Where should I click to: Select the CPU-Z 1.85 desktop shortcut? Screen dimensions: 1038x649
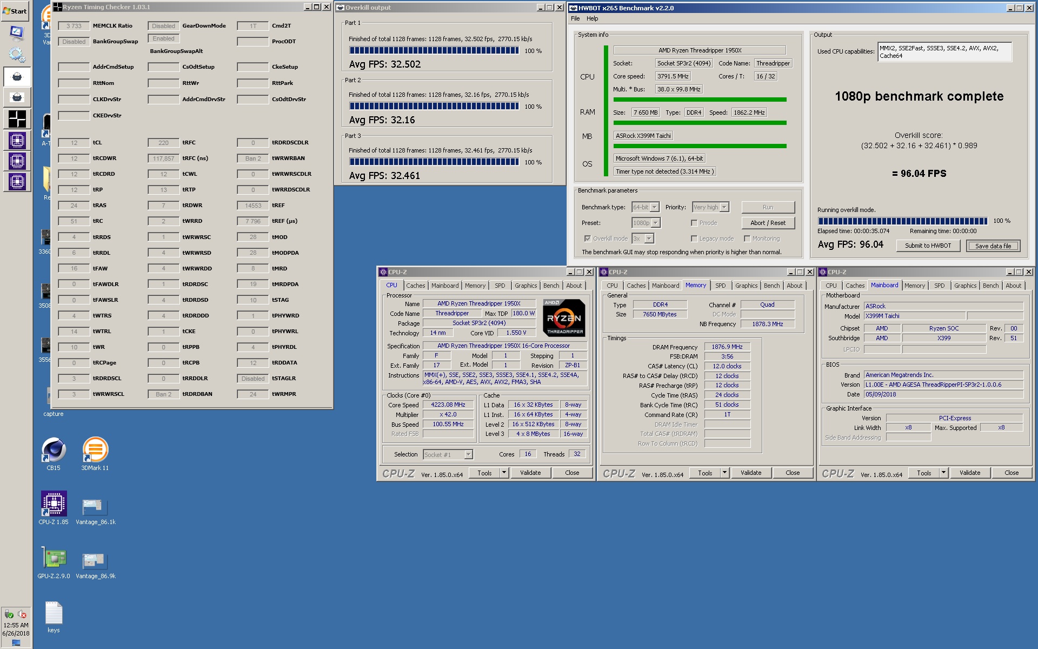point(54,508)
